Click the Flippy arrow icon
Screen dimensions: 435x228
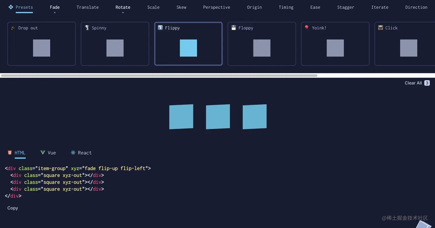(x=160, y=28)
